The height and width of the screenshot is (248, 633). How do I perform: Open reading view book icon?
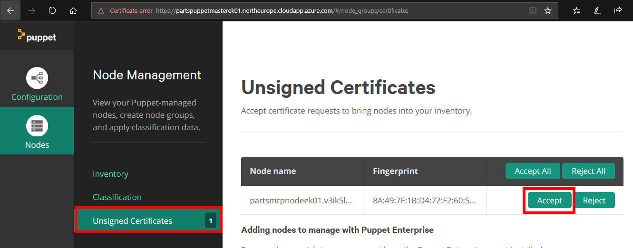pos(532,10)
